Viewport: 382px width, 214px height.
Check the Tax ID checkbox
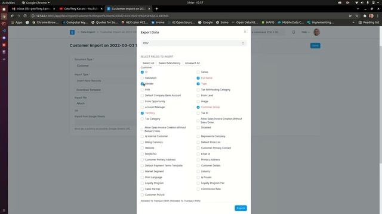[198, 113]
